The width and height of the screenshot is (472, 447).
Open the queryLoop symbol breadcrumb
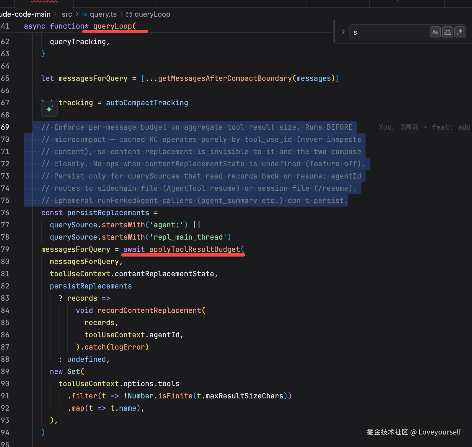[x=152, y=14]
